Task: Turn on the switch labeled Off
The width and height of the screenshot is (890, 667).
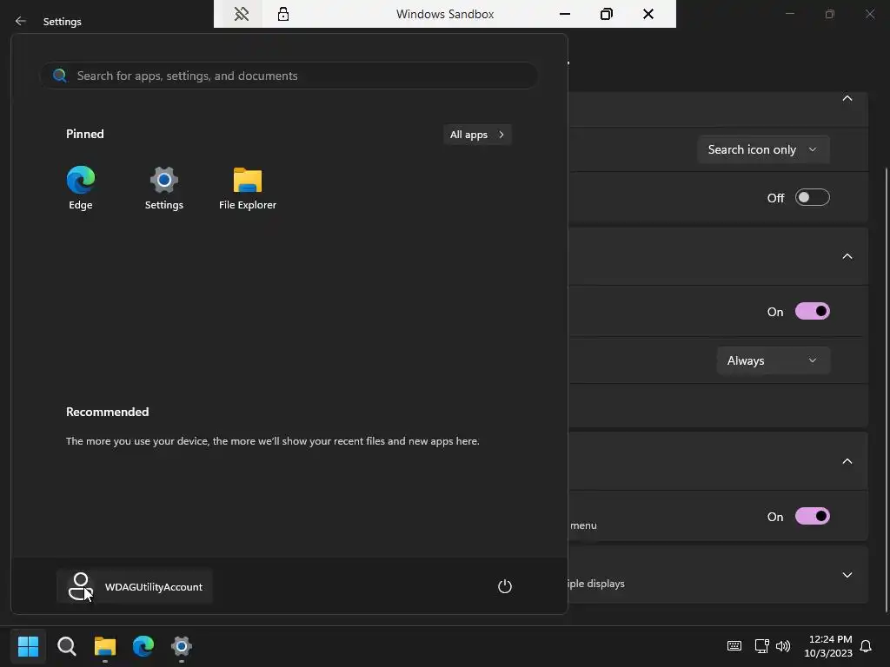Action: coord(813,197)
